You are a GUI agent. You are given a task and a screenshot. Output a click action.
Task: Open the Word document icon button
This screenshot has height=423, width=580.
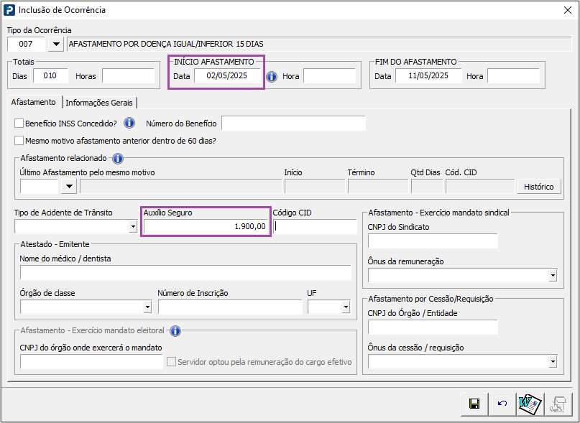[530, 404]
